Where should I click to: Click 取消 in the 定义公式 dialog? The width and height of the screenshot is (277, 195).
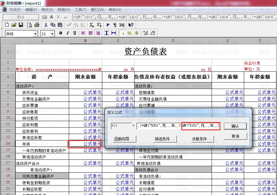[235, 136]
